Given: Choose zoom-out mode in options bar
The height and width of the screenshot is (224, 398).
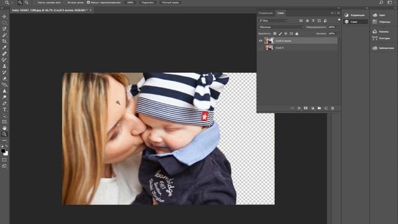Looking at the screenshot, I should coord(26,2).
